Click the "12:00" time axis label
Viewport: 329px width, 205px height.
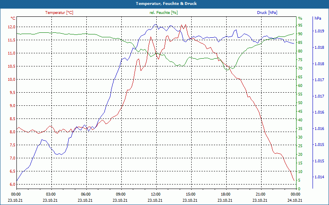(x=155, y=194)
